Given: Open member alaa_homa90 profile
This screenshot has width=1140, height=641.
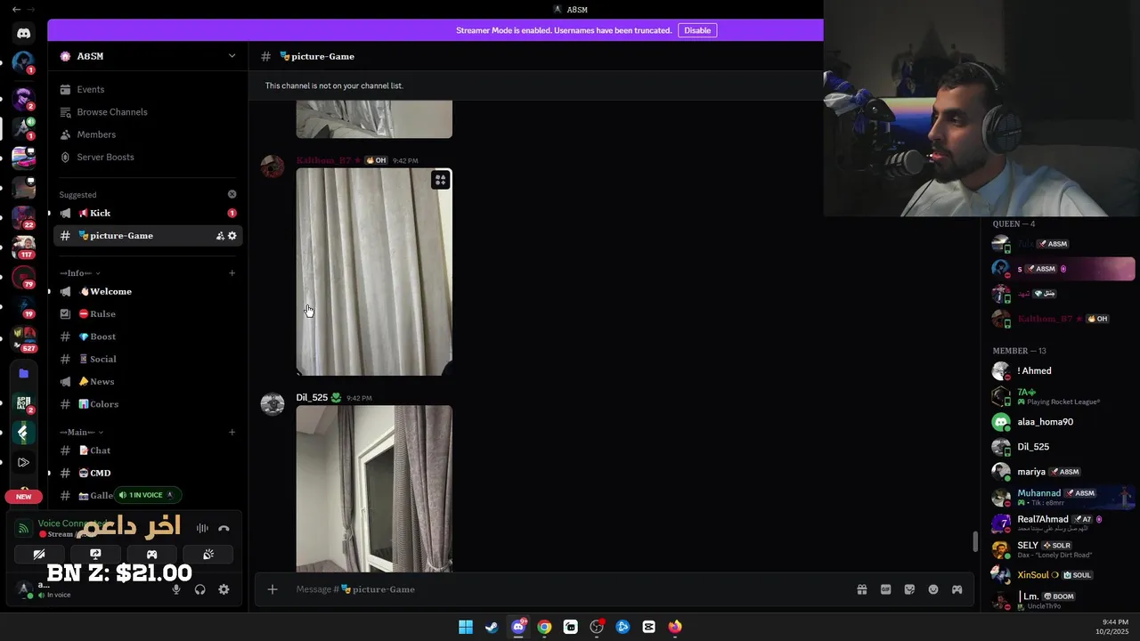Looking at the screenshot, I should (1062, 422).
